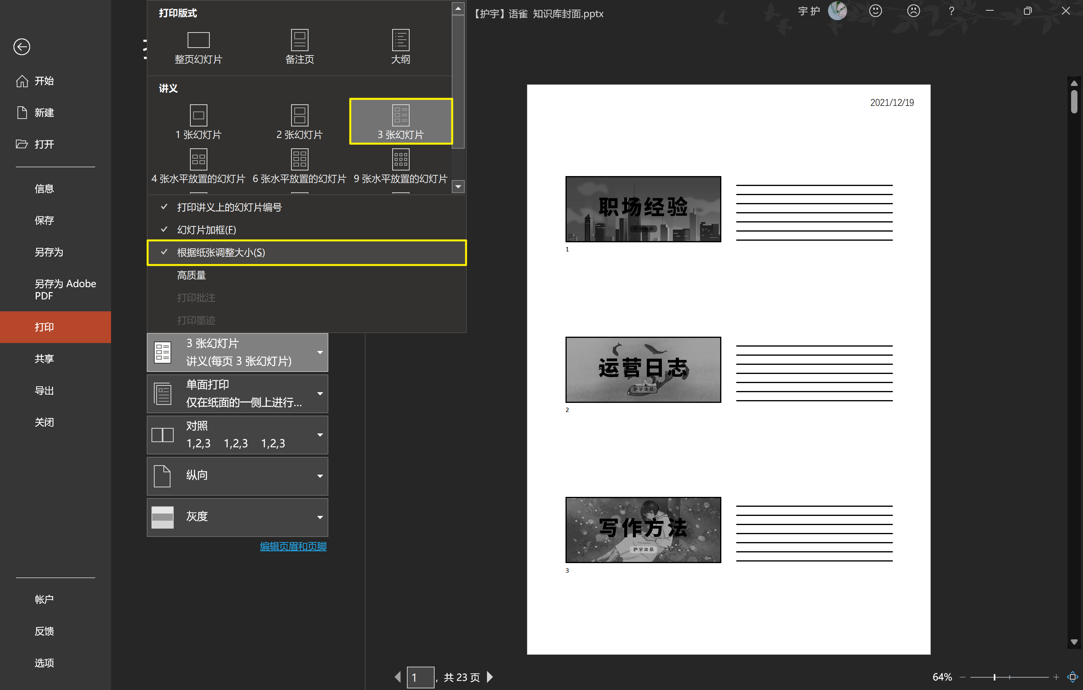Screen dimensions: 1083x690
Task: Toggle 根据纸张调整大小 option
Action: (220, 252)
